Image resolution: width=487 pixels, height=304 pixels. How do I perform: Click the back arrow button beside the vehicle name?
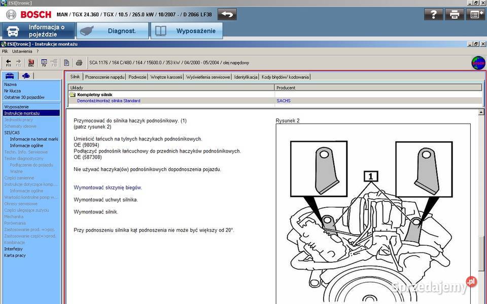(227, 14)
